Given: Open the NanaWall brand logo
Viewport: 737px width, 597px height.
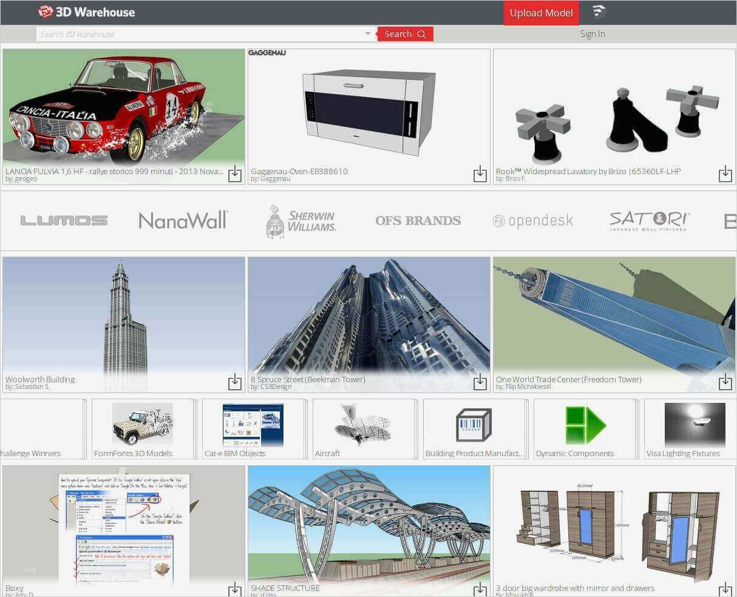Looking at the screenshot, I should click(x=183, y=220).
